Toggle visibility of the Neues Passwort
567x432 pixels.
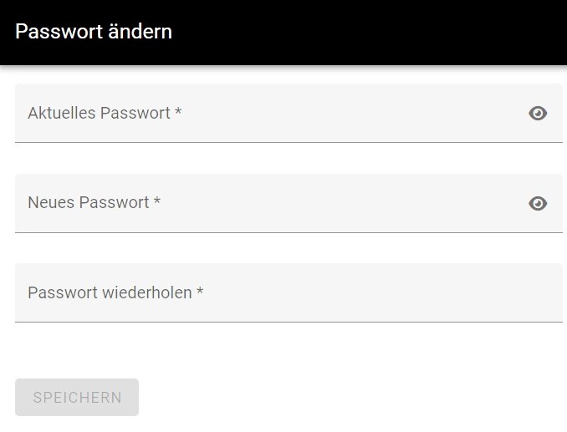[x=538, y=203]
